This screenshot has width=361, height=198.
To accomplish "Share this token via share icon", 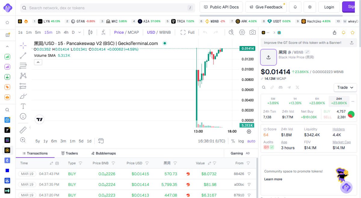I will [x=335, y=32].
